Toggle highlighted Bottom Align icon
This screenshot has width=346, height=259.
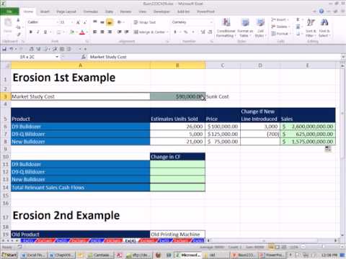[110, 22]
